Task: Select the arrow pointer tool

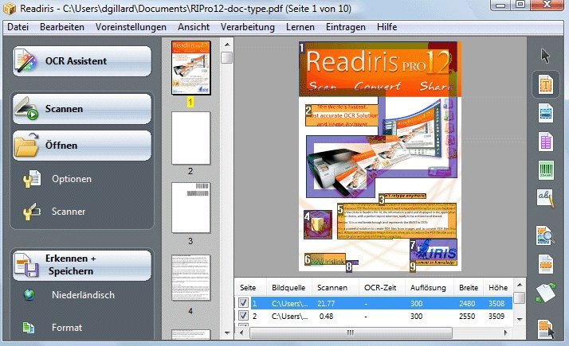Action: 546,56
